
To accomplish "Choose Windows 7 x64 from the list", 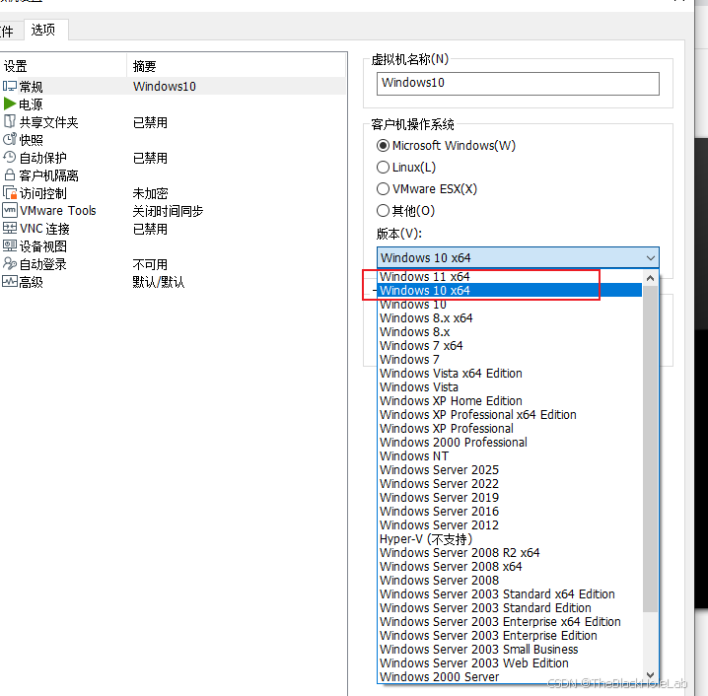I will tap(510, 346).
